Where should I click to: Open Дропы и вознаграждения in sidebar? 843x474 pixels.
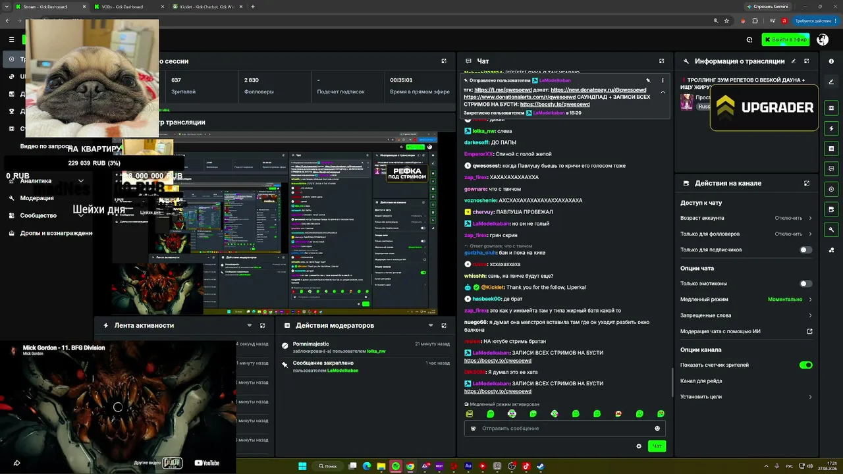(x=51, y=233)
